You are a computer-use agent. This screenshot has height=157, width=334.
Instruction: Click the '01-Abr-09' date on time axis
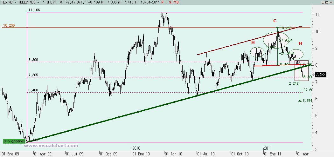pos(43,154)
